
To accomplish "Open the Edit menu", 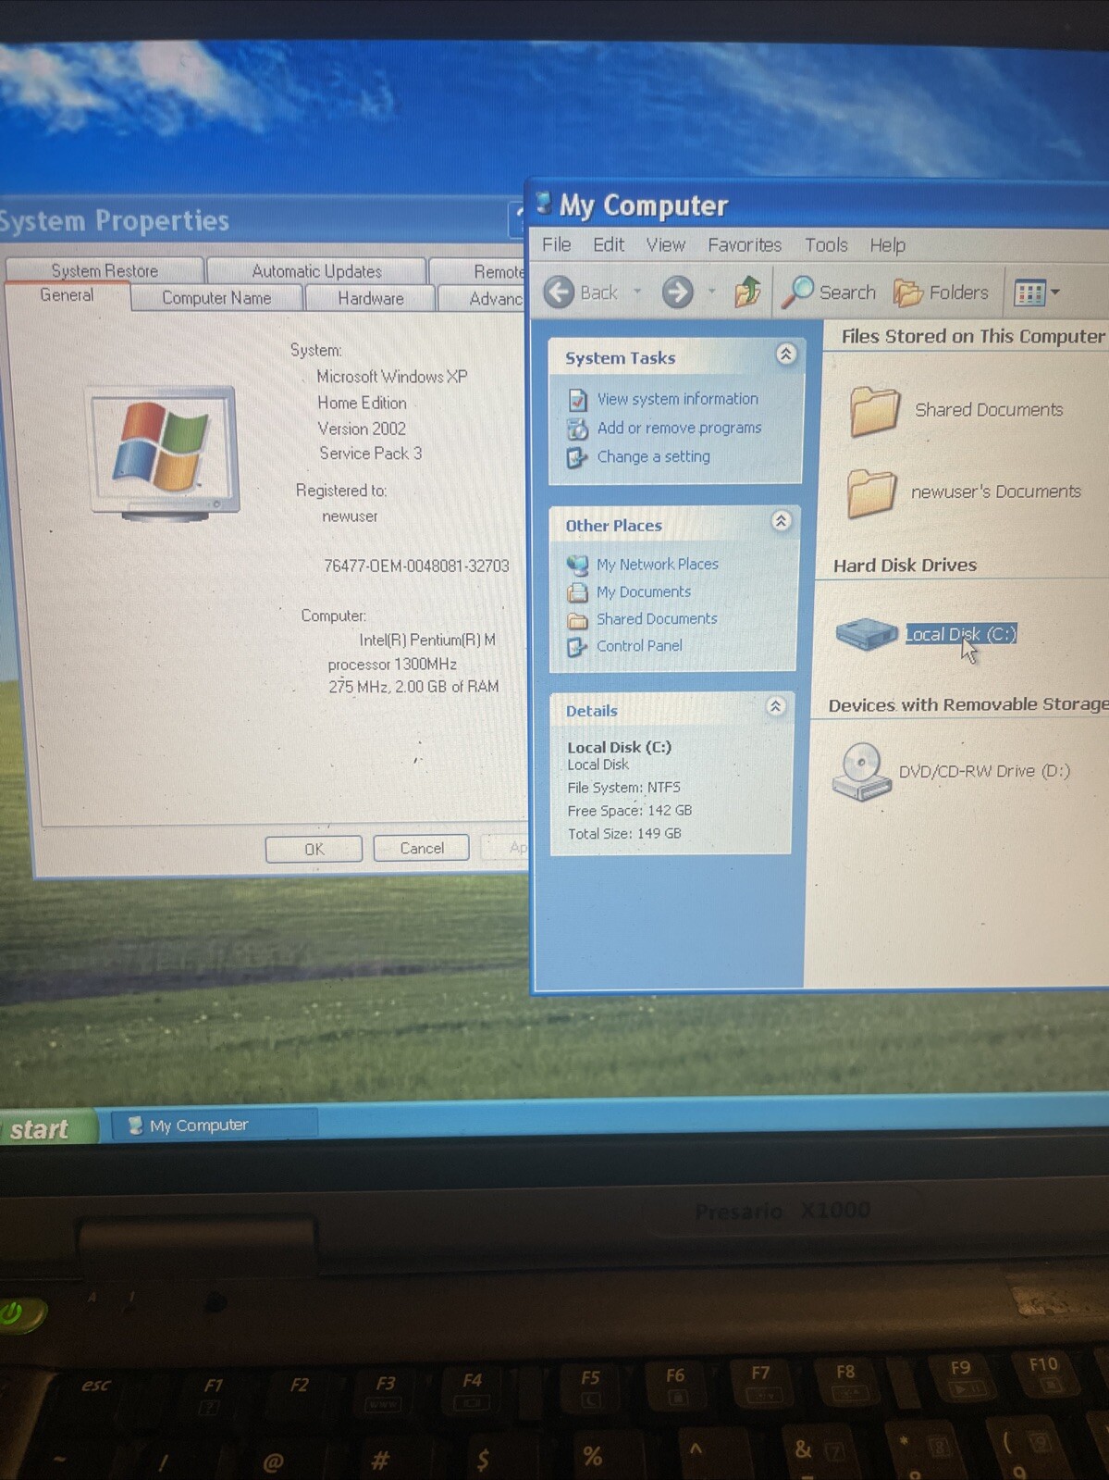I will 608,244.
